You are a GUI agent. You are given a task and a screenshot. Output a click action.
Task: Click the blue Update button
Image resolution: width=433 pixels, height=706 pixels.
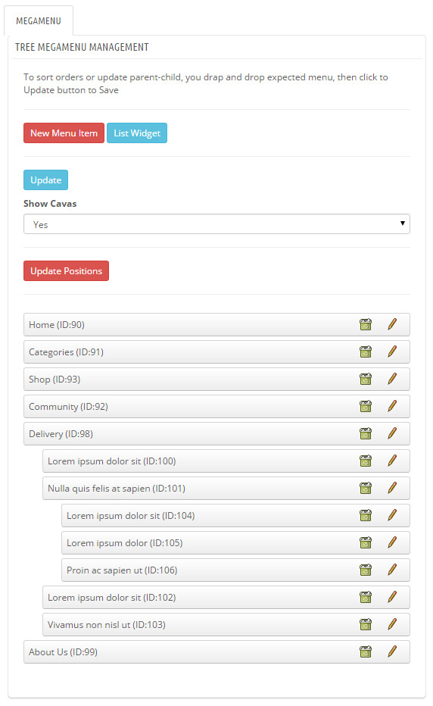click(45, 180)
